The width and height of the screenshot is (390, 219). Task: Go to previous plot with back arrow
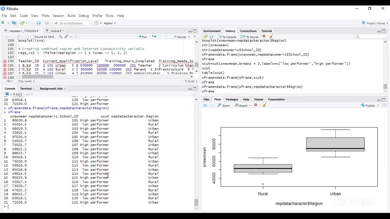[x=205, y=105]
